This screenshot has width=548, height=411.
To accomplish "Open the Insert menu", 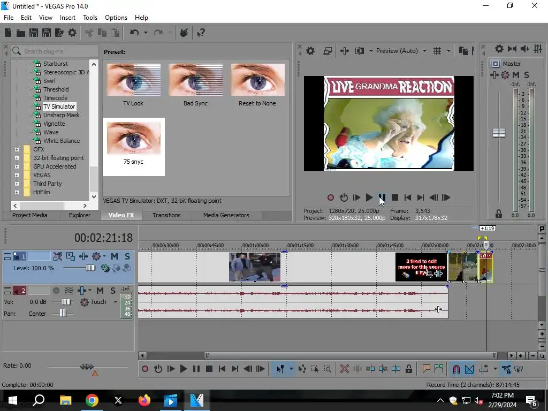I will pyautogui.click(x=67, y=18).
